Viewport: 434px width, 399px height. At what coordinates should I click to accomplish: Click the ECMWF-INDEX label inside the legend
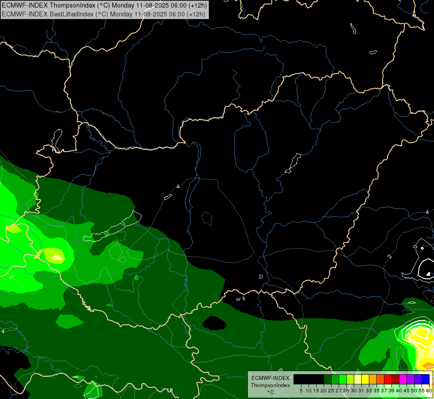click(270, 378)
